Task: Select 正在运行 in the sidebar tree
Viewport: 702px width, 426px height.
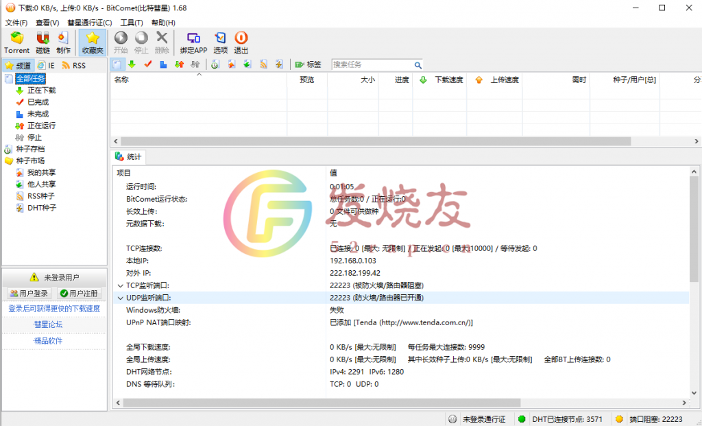Action: pyautogui.click(x=41, y=126)
